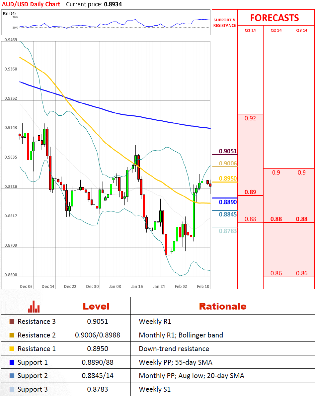The image size is (316, 396).
Task: Click the 0.9 value in Q3 14 column
Action: tap(302, 172)
